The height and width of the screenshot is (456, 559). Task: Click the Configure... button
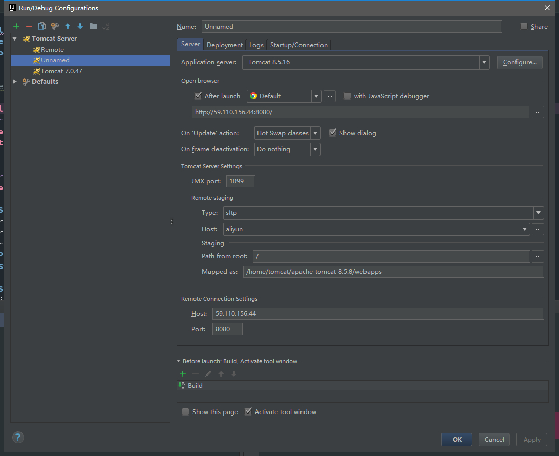pos(520,62)
